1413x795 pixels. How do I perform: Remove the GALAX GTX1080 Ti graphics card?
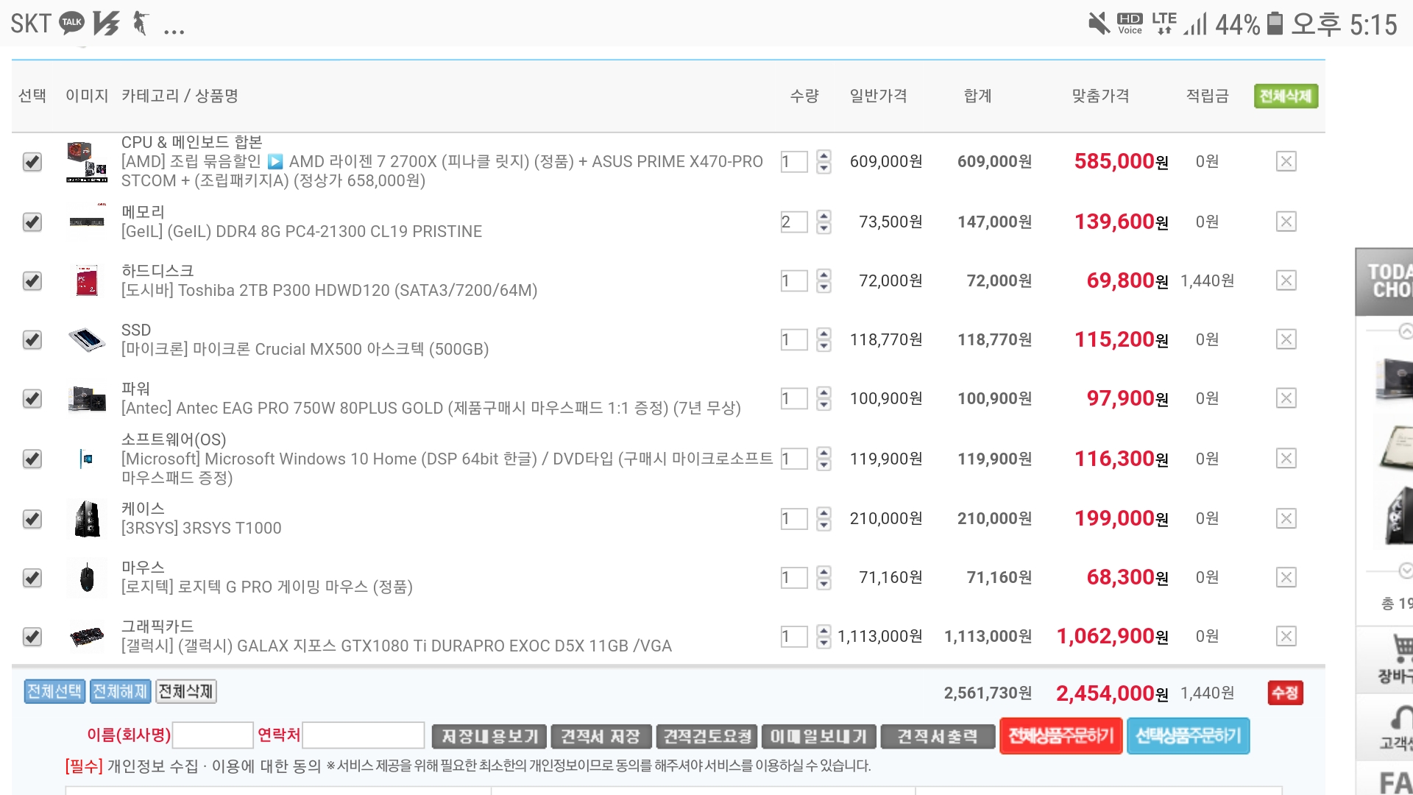1286,636
